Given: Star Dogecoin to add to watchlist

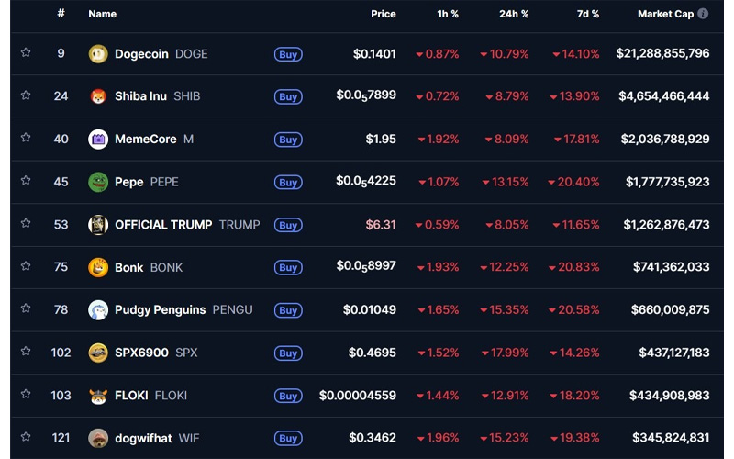Looking at the screenshot, I should click(x=26, y=53).
